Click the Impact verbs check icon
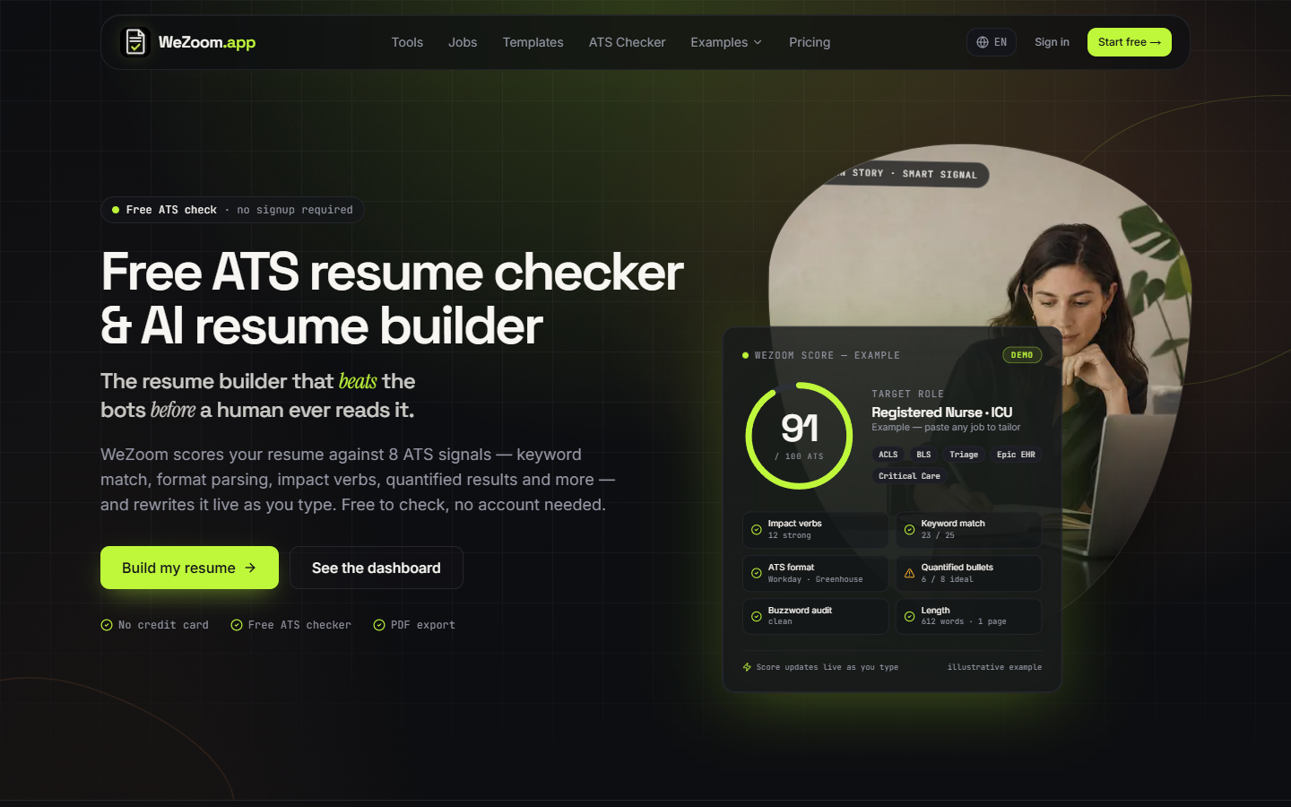1291x807 pixels. [x=757, y=530]
